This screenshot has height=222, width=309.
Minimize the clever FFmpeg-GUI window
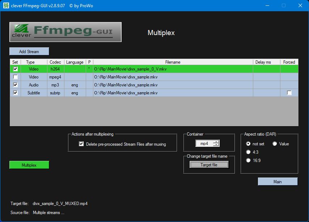pos(267,5)
